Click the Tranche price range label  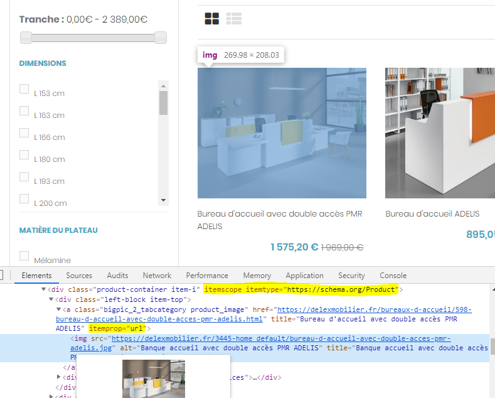tap(83, 19)
